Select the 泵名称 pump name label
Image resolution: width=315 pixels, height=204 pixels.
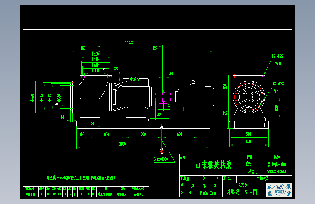tap(227, 179)
